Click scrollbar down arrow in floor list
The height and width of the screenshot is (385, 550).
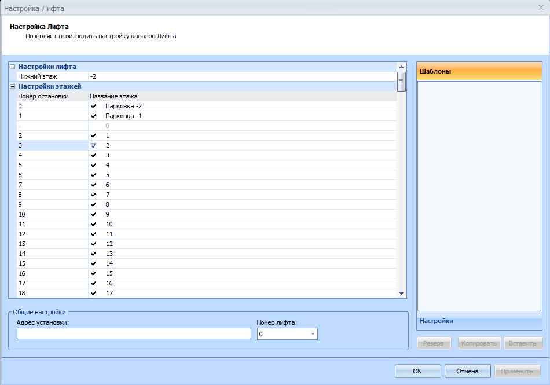pos(401,294)
